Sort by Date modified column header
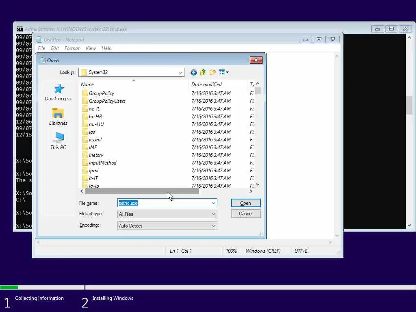The height and width of the screenshot is (312, 416). (218, 84)
